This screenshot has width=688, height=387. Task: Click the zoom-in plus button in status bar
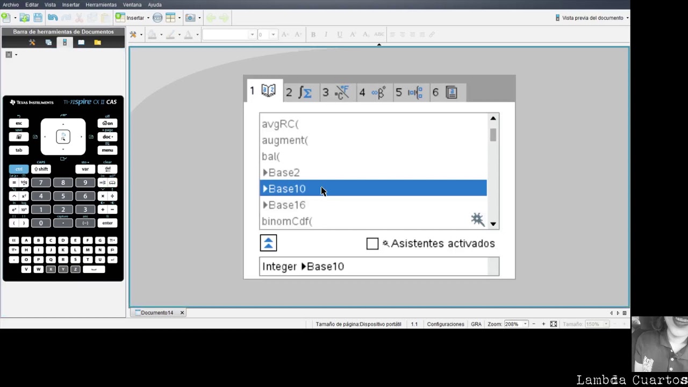click(x=543, y=324)
